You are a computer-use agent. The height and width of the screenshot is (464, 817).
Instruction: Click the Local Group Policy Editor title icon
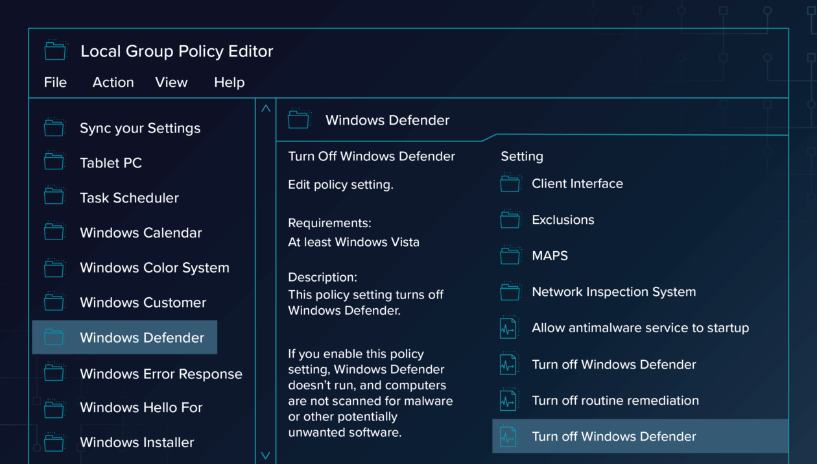click(55, 51)
